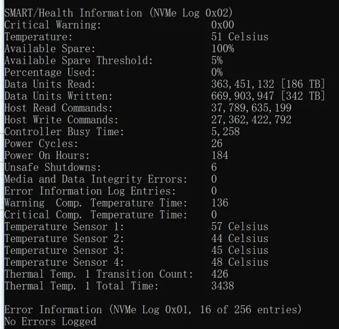Click the Controller Busy Time value 5,258
339x329 pixels.
(225, 132)
